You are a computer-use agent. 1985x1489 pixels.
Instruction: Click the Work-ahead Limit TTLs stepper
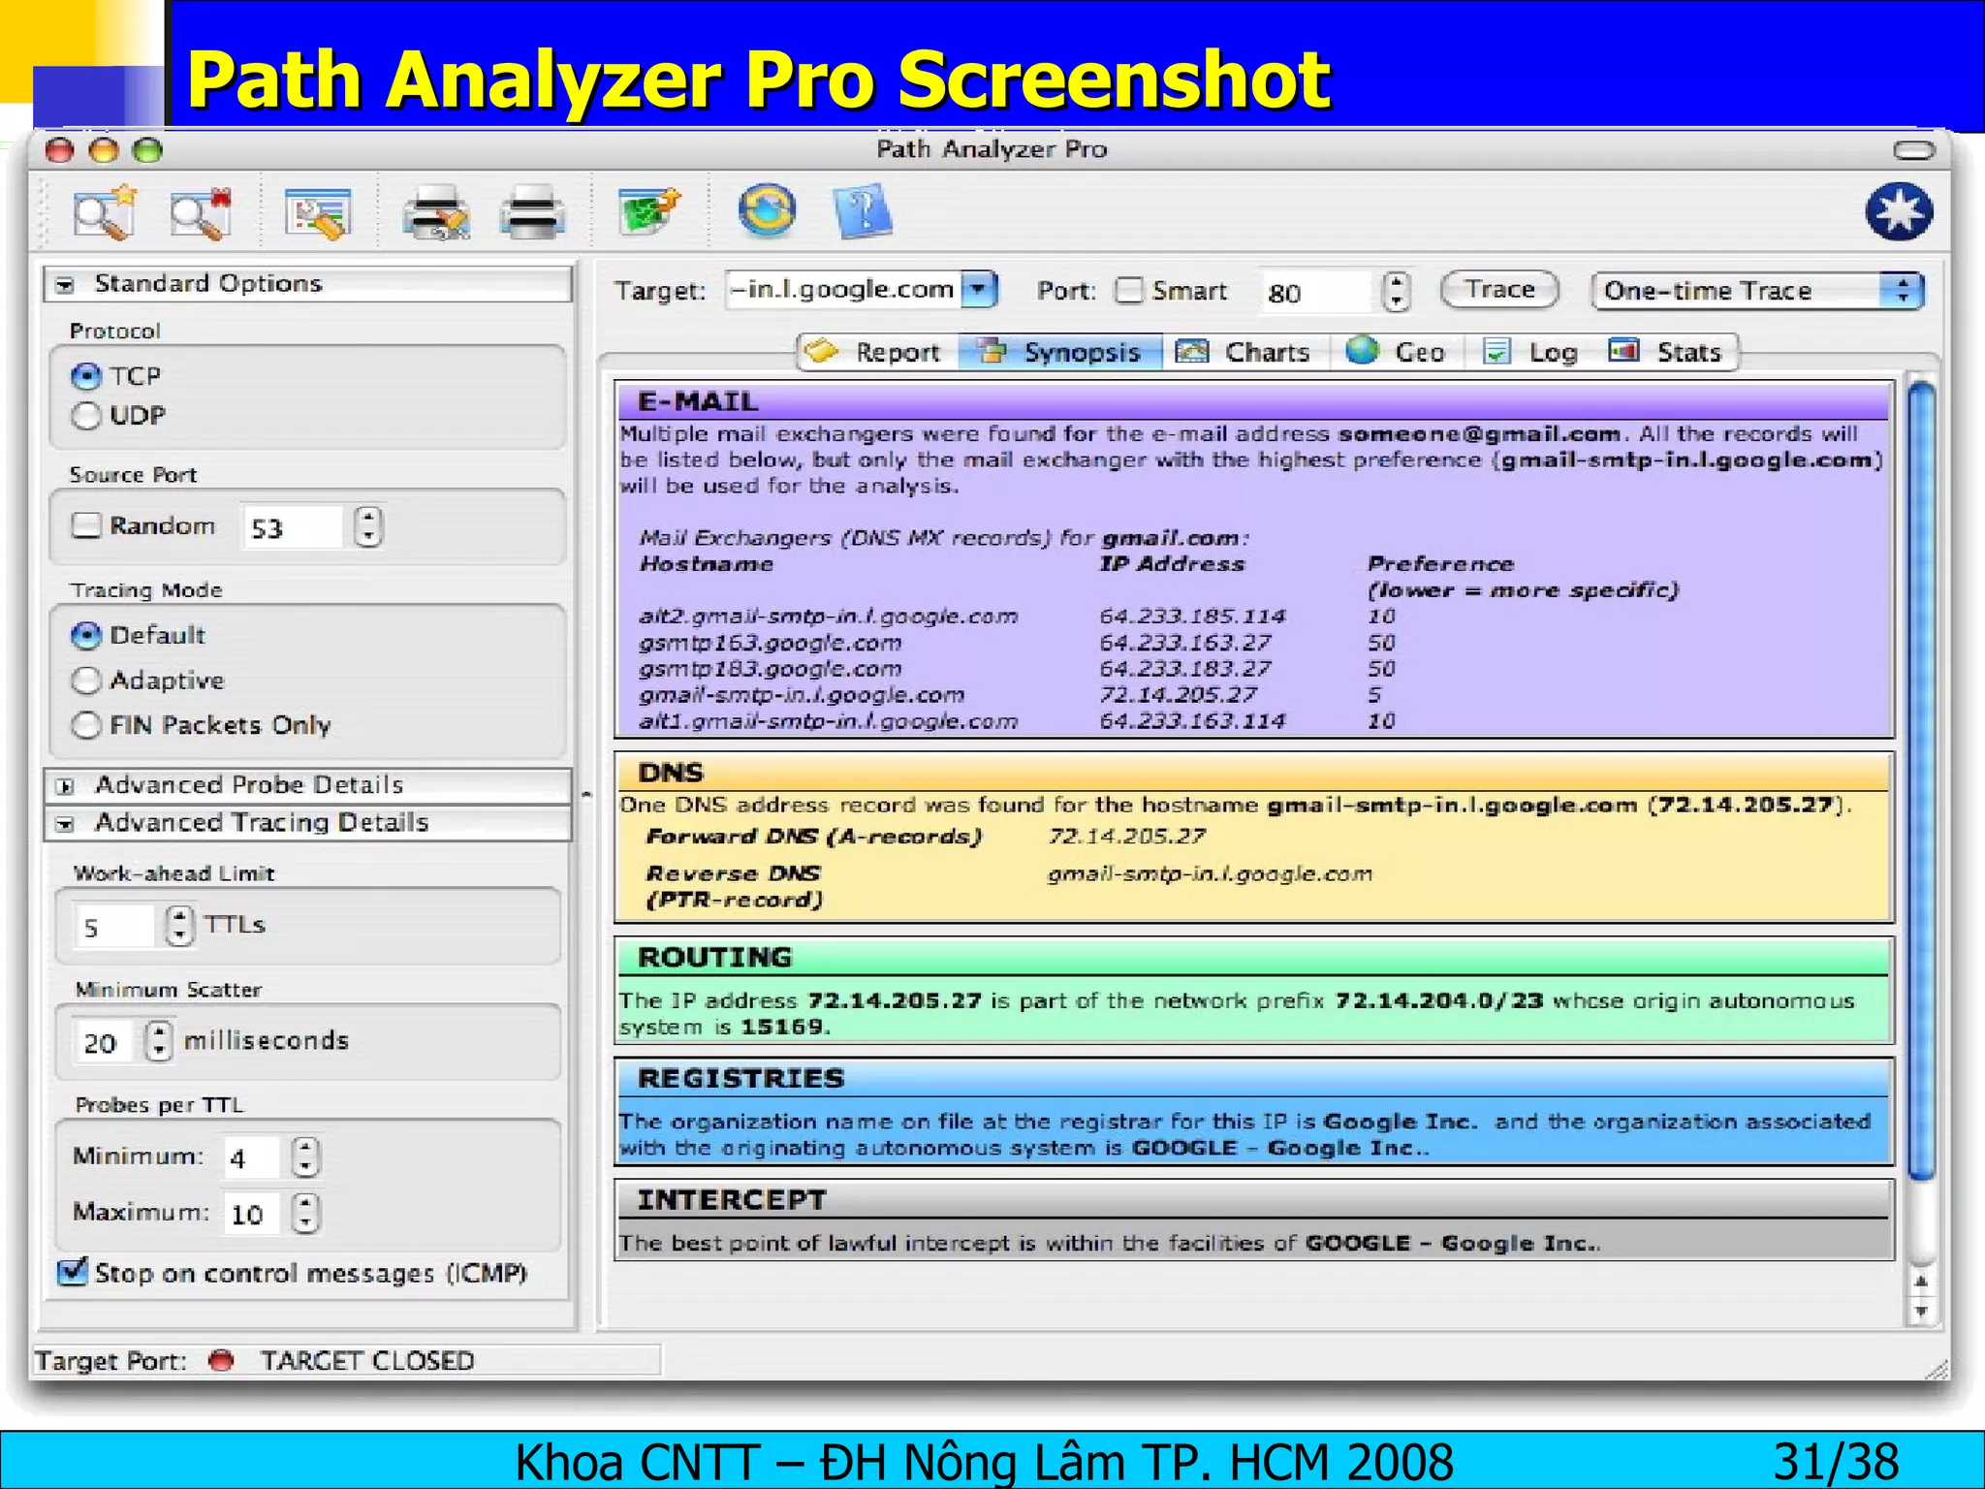(x=179, y=925)
